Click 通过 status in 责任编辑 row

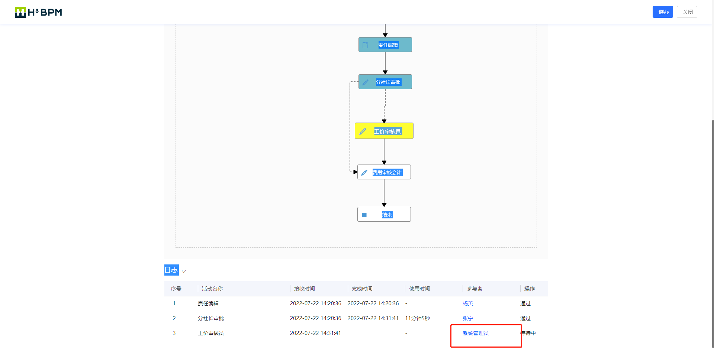(x=525, y=303)
